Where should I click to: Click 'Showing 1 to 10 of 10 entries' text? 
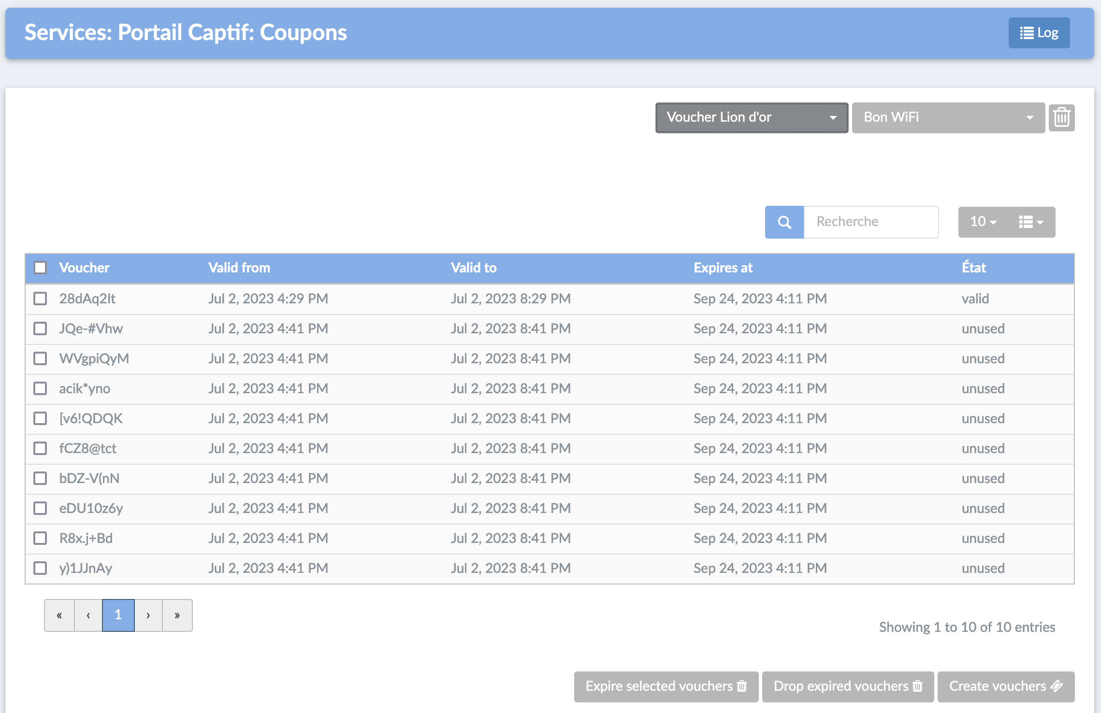coord(967,627)
